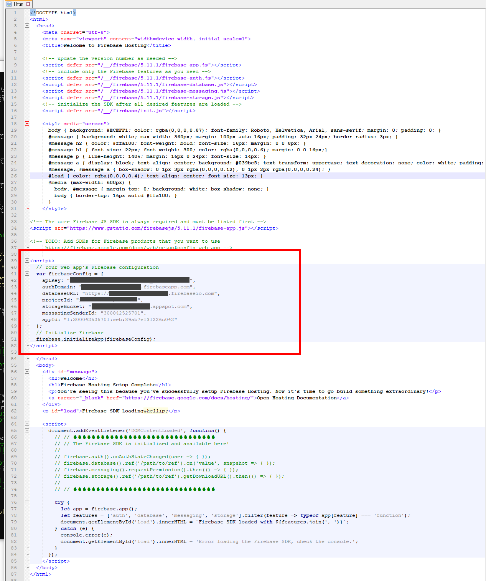Collapse the <head> fold marker on line 3
This screenshot has height=581, width=486.
click(27, 26)
